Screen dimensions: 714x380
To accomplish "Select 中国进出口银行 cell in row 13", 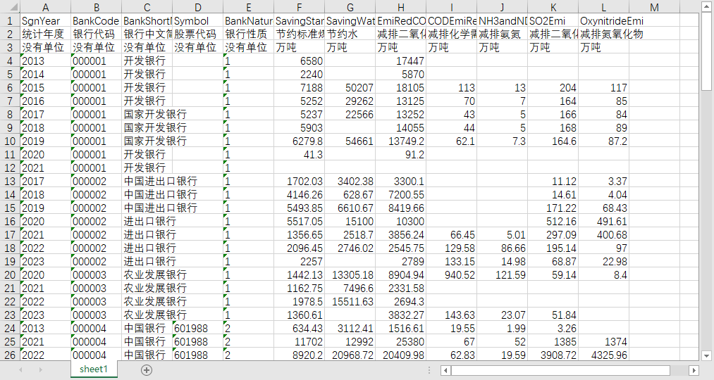I will click(147, 182).
